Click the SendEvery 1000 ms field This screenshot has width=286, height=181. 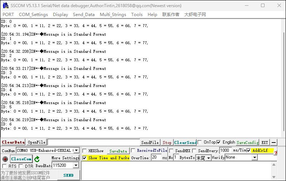pyautogui.click(x=226, y=150)
